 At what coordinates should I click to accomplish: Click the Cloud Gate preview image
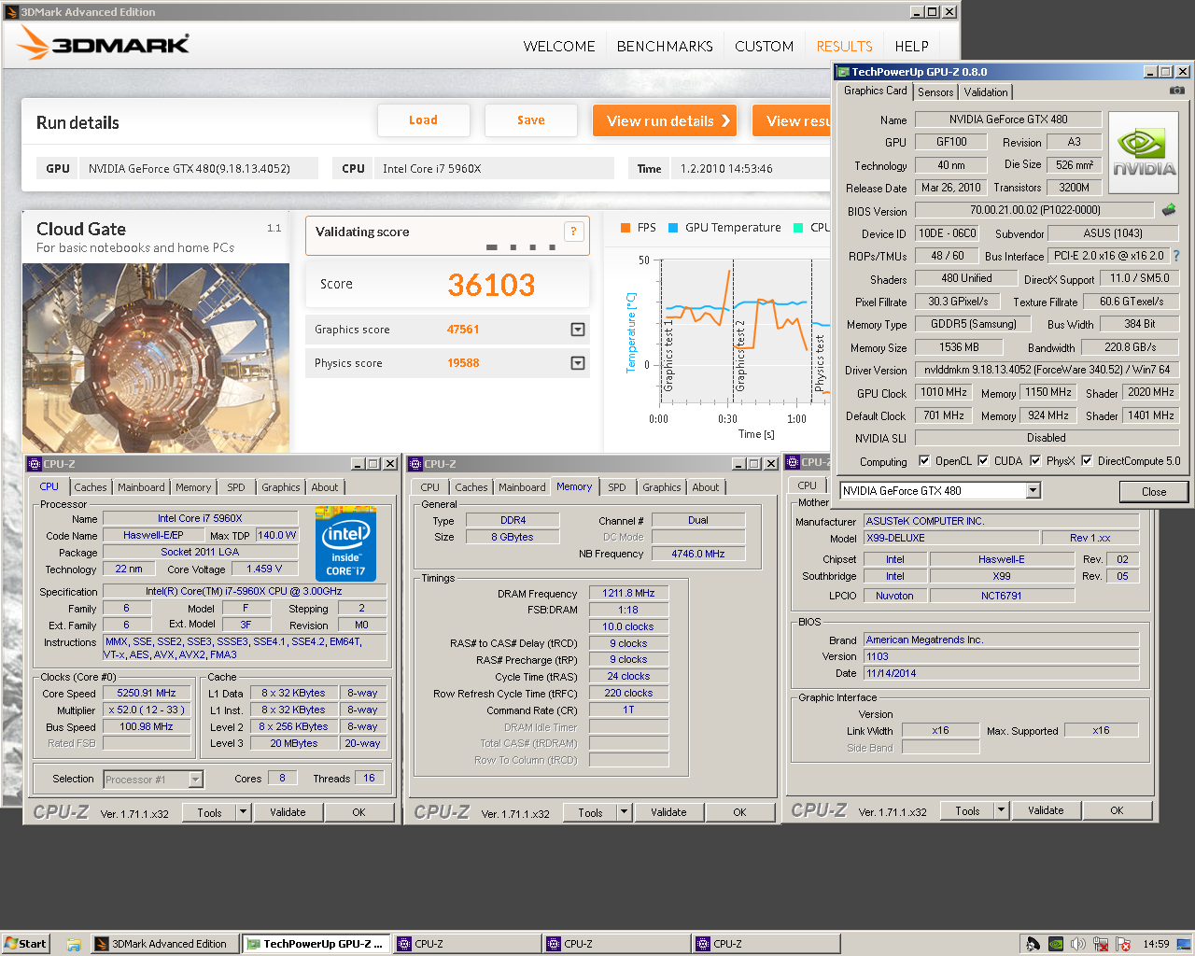click(156, 358)
